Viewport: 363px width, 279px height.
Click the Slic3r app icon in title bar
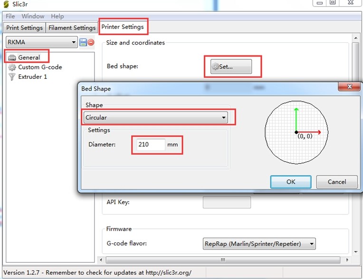(6, 4)
